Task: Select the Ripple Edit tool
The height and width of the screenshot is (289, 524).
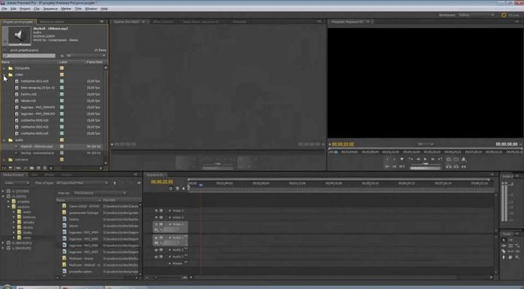Action: pos(504,245)
